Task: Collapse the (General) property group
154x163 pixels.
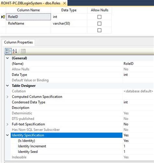Action: [7, 58]
